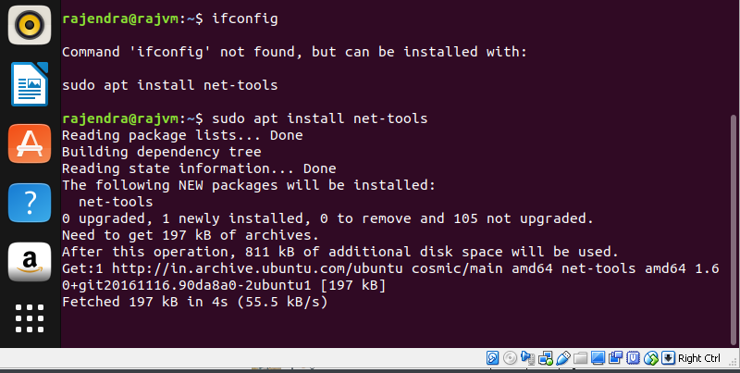Open Ubuntu Software store icon
The height and width of the screenshot is (373, 740).
(29, 143)
